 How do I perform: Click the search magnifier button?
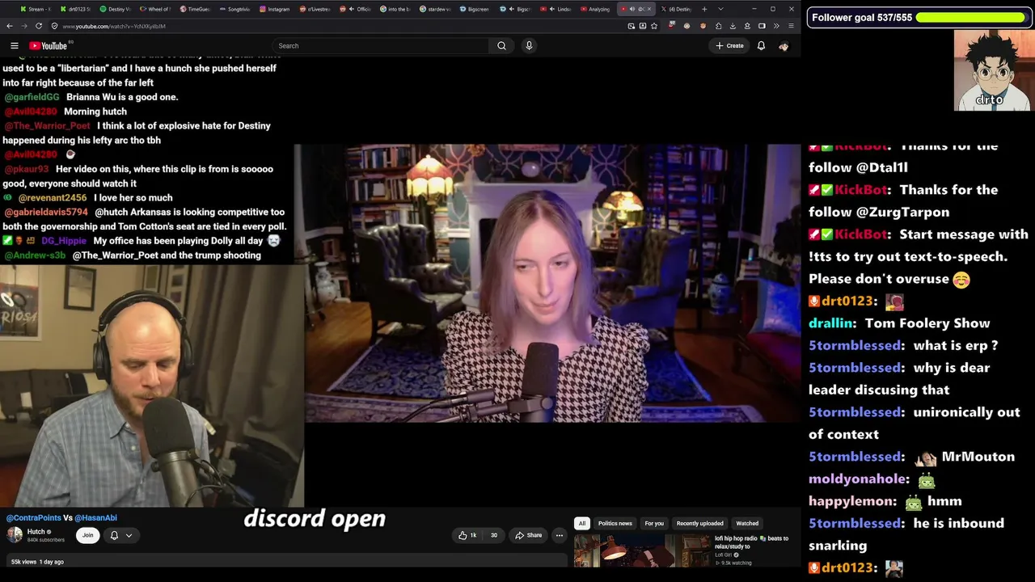pyautogui.click(x=501, y=46)
